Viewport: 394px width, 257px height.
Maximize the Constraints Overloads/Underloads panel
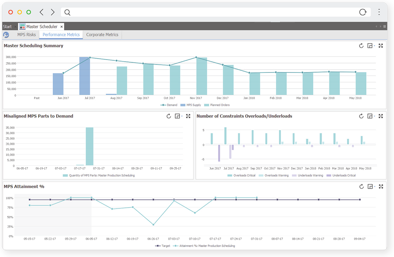point(381,116)
